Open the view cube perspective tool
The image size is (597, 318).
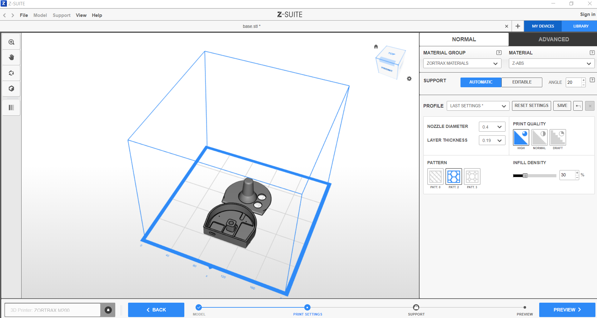coord(12,88)
